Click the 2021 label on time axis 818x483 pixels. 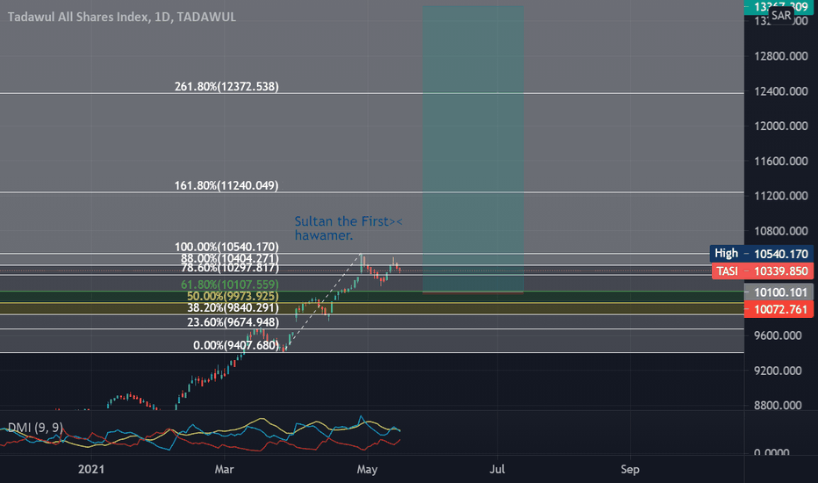[x=90, y=469]
